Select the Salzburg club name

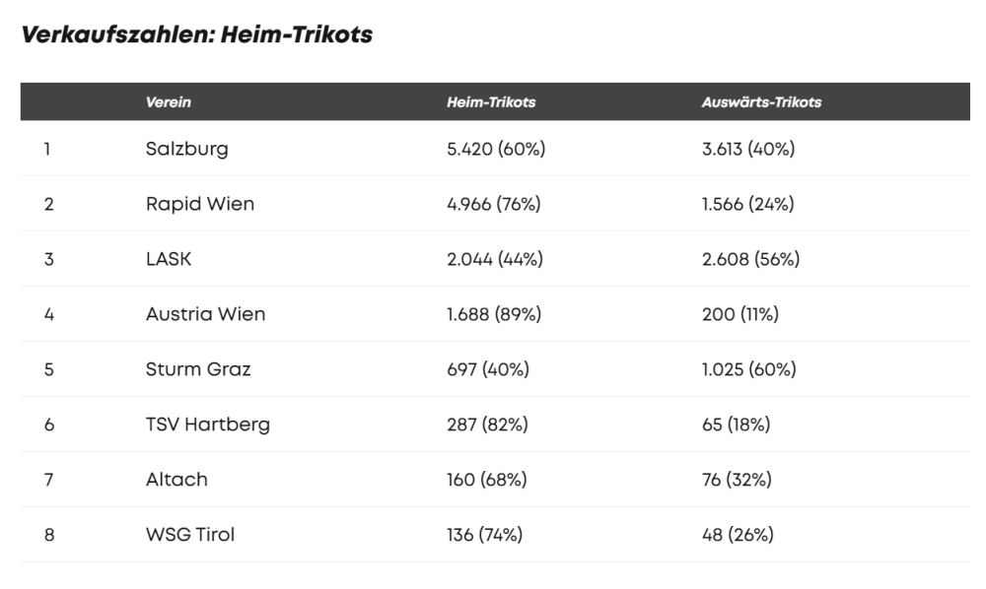[186, 150]
